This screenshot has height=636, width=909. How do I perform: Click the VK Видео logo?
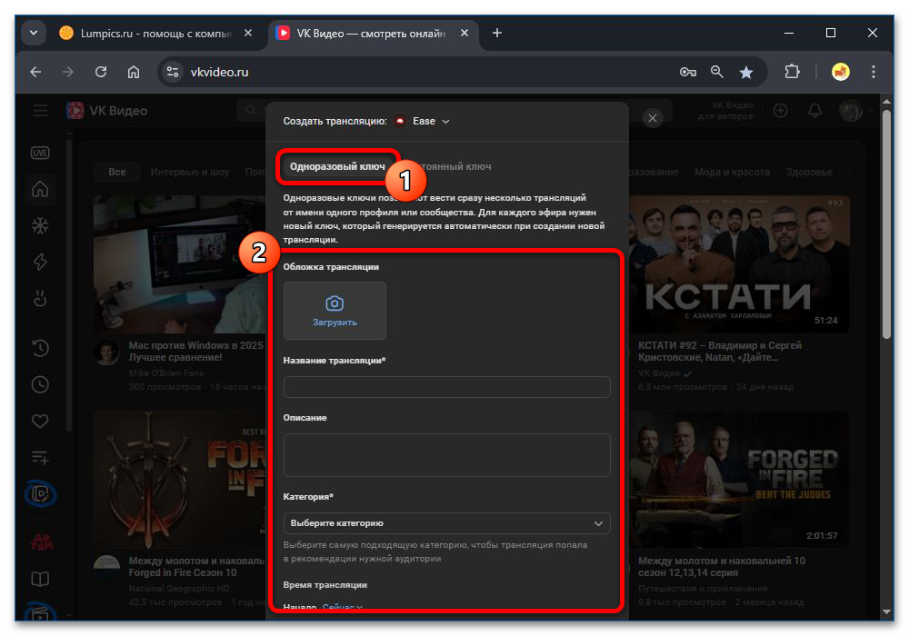coord(107,110)
